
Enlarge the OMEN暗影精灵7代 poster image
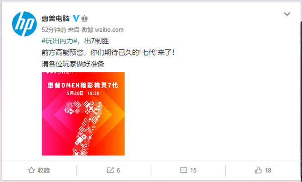coord(83,114)
